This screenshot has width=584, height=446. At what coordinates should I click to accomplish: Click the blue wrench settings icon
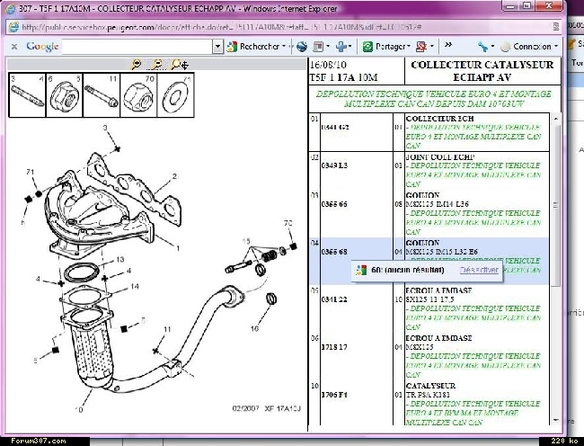(482, 46)
